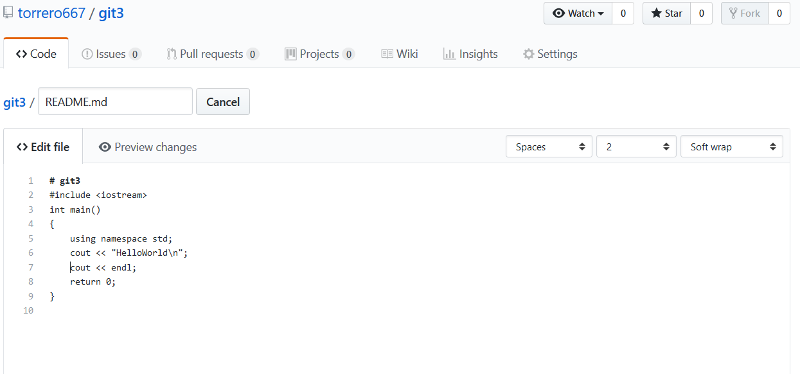
Task: Open the indent size 2 dropdown
Action: pyautogui.click(x=637, y=147)
